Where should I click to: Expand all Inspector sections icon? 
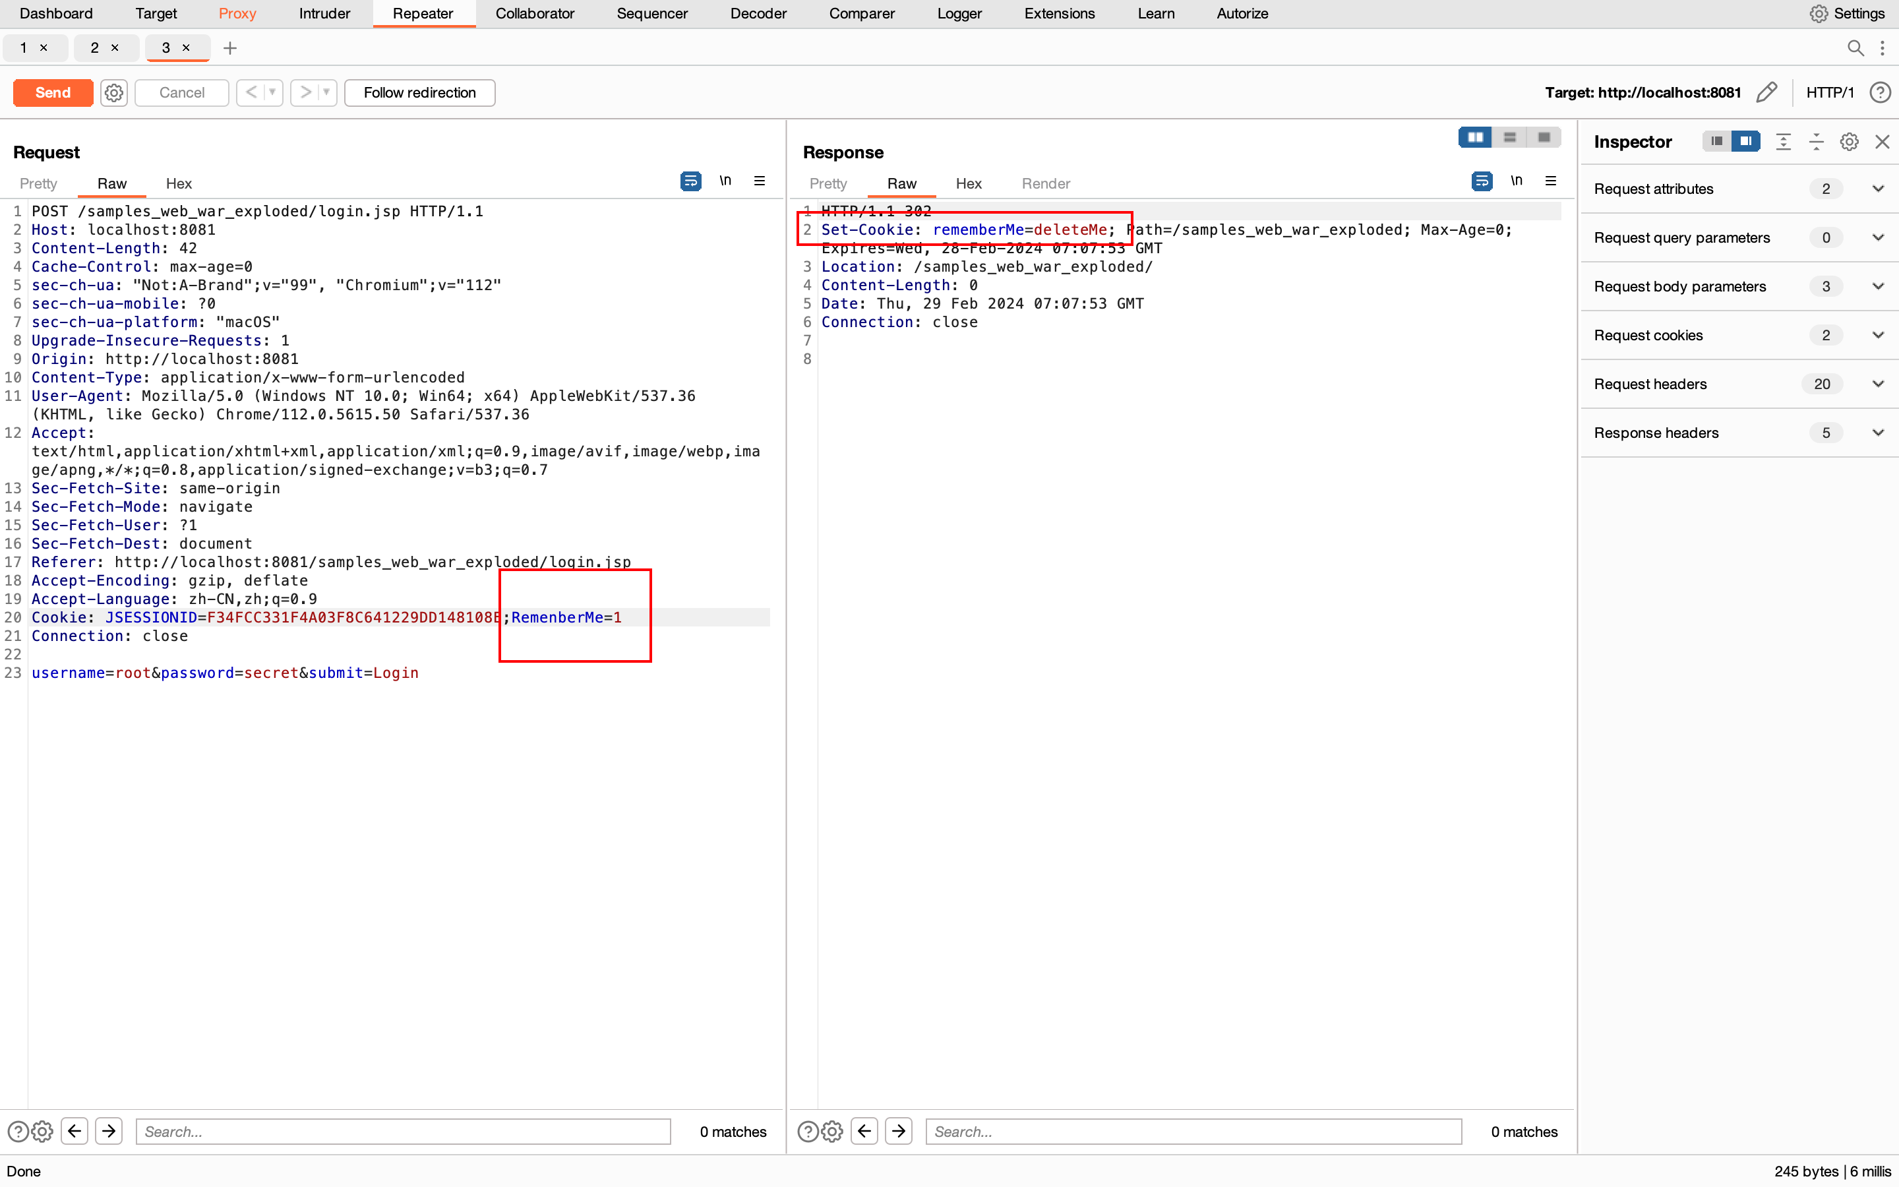click(1784, 141)
